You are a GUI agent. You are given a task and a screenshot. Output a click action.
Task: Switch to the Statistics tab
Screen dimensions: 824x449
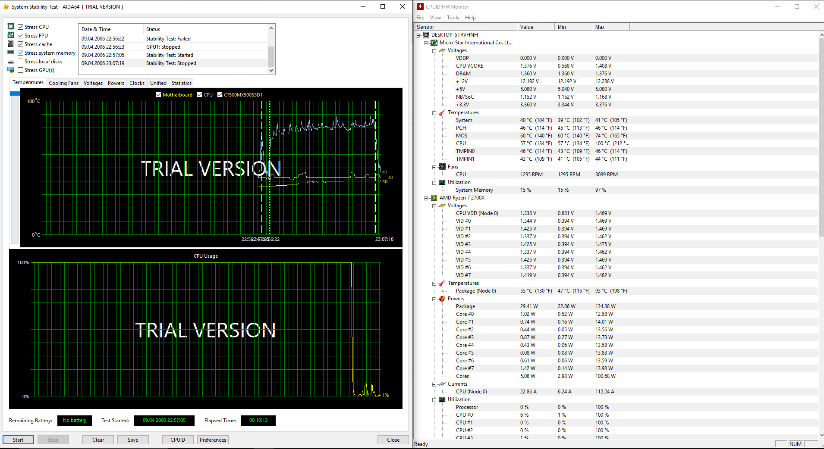(x=181, y=83)
